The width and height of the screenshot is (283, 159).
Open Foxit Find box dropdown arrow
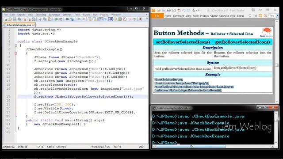tap(277, 16)
